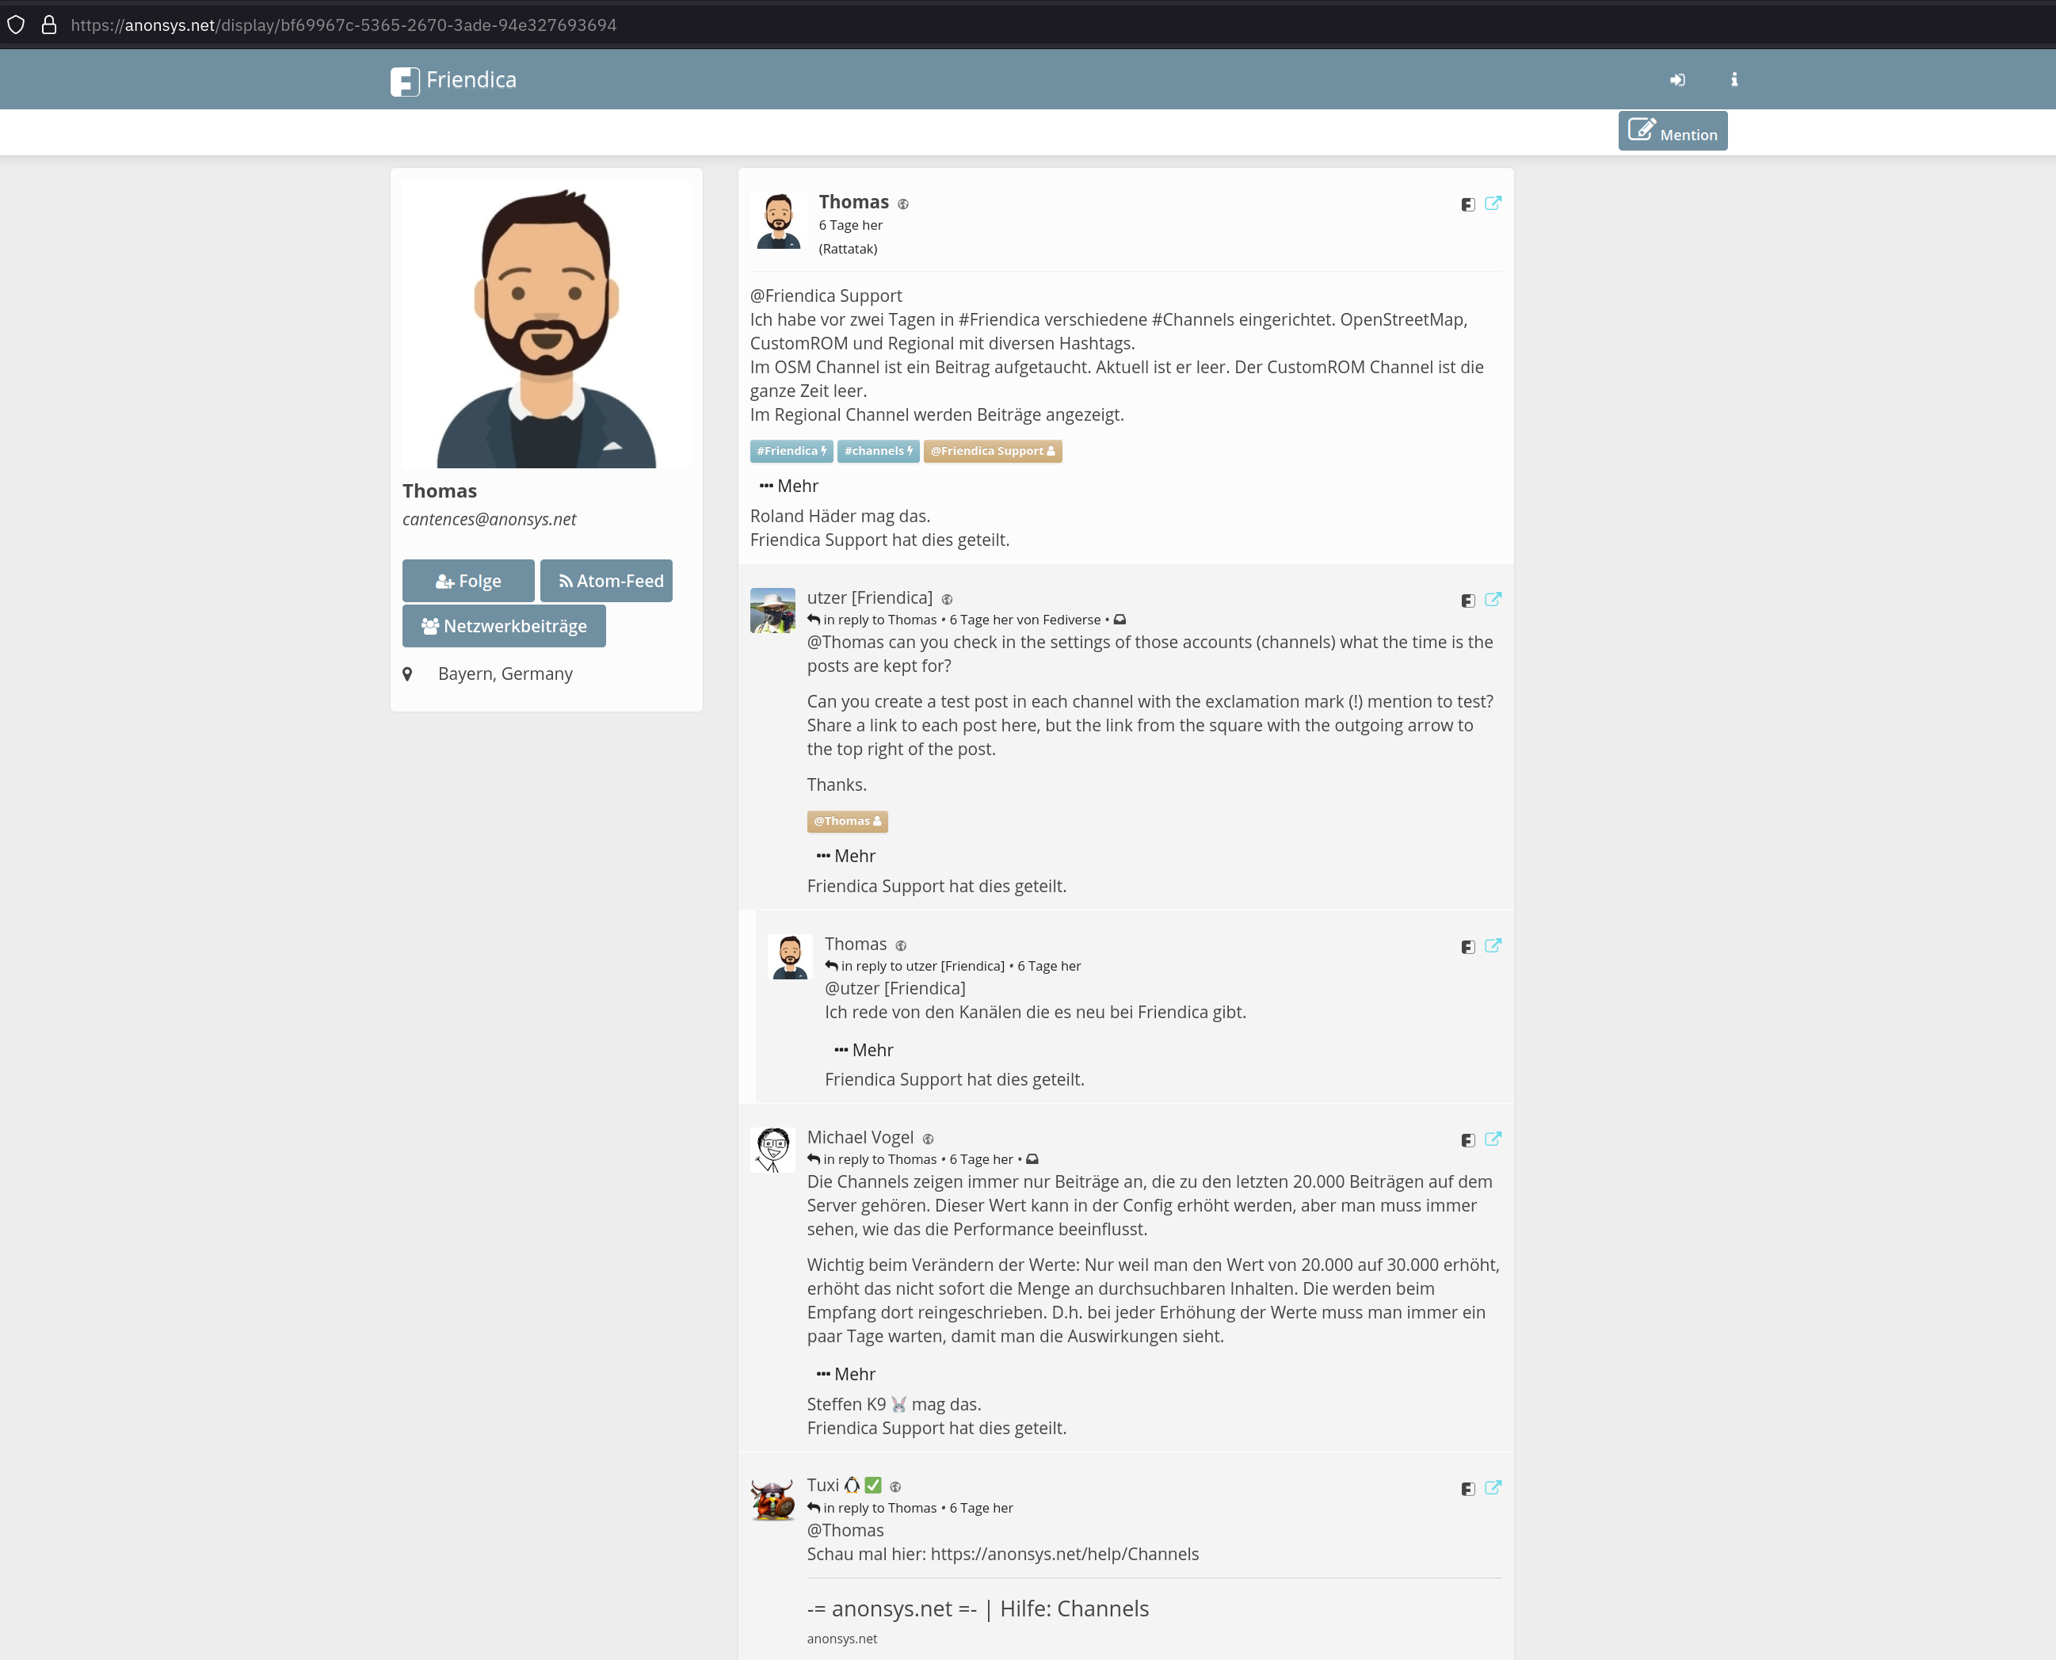Click the login icon in header
The image size is (2056, 1660).
pyautogui.click(x=1677, y=80)
